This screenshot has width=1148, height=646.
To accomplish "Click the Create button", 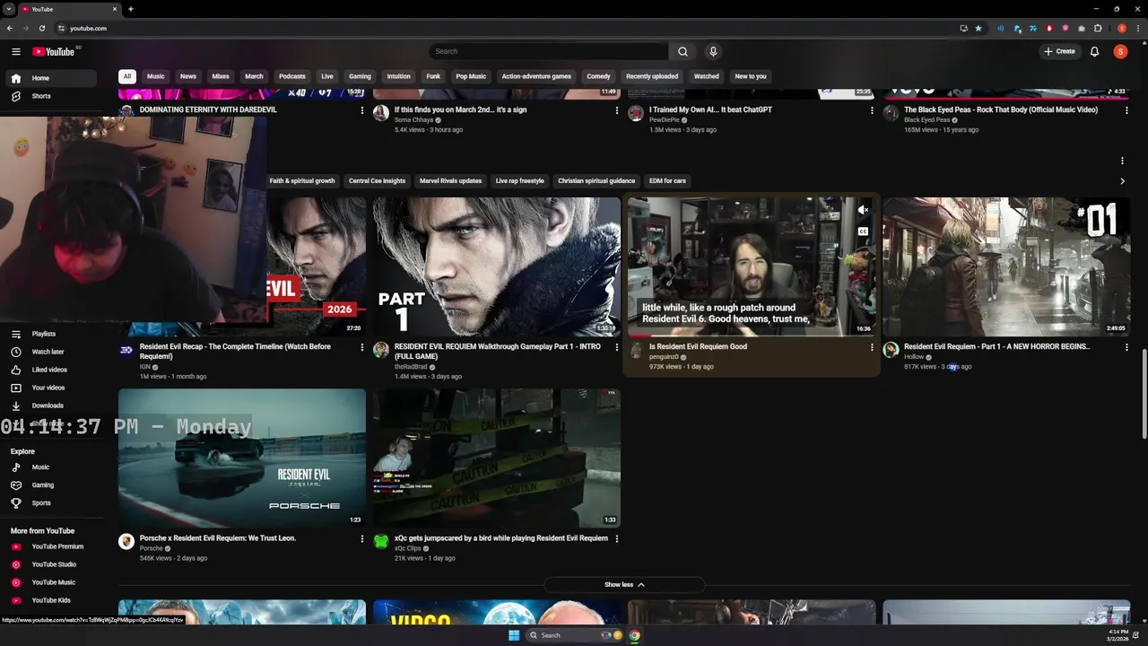I will pyautogui.click(x=1059, y=51).
